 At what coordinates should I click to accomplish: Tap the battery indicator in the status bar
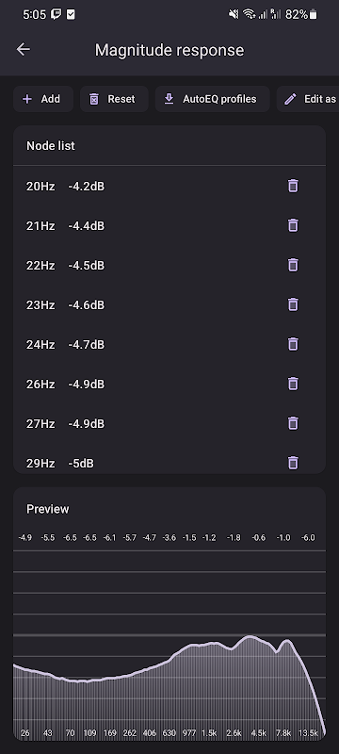(x=313, y=15)
